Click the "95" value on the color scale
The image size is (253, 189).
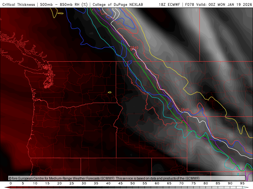click(242, 183)
